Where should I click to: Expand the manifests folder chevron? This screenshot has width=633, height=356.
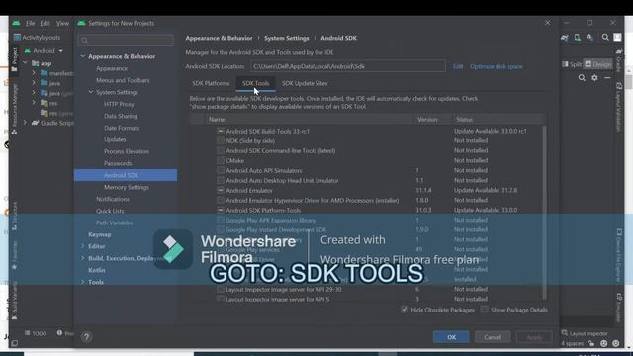(35, 73)
